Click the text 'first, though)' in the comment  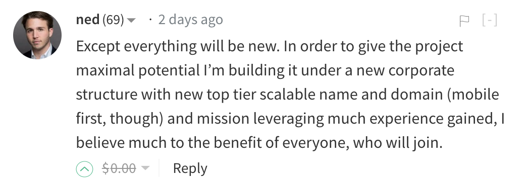coord(120,119)
